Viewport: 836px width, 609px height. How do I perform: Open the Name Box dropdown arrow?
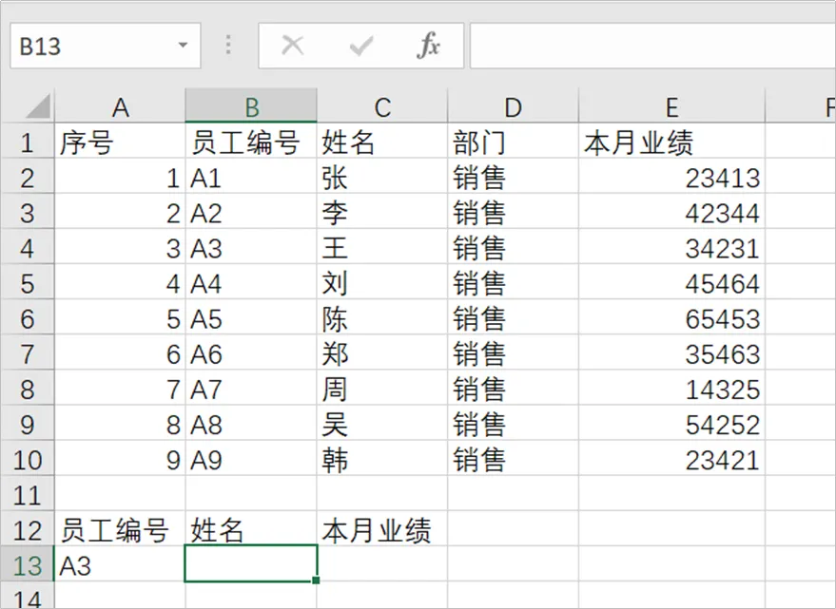point(183,46)
